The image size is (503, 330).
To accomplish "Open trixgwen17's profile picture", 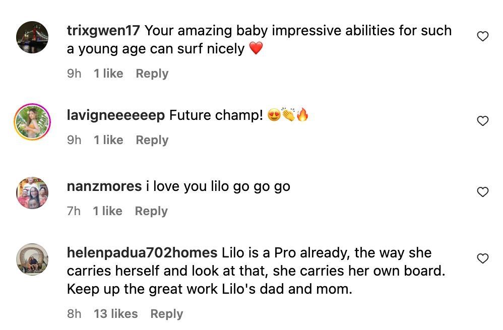I will 32,37.
